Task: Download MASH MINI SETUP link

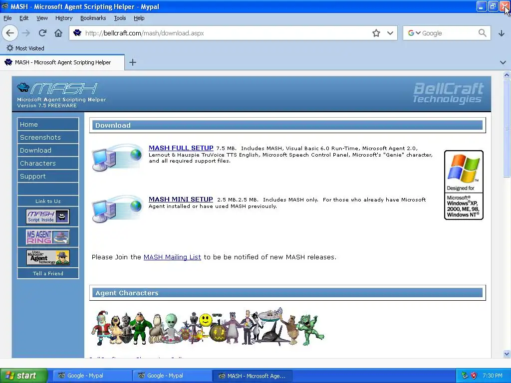Action: pos(181,199)
